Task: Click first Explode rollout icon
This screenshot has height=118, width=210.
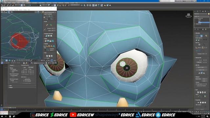Action: click(x=45, y=46)
